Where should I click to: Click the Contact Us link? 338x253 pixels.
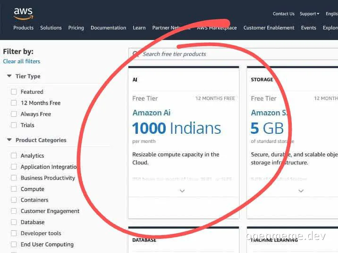coord(283,14)
